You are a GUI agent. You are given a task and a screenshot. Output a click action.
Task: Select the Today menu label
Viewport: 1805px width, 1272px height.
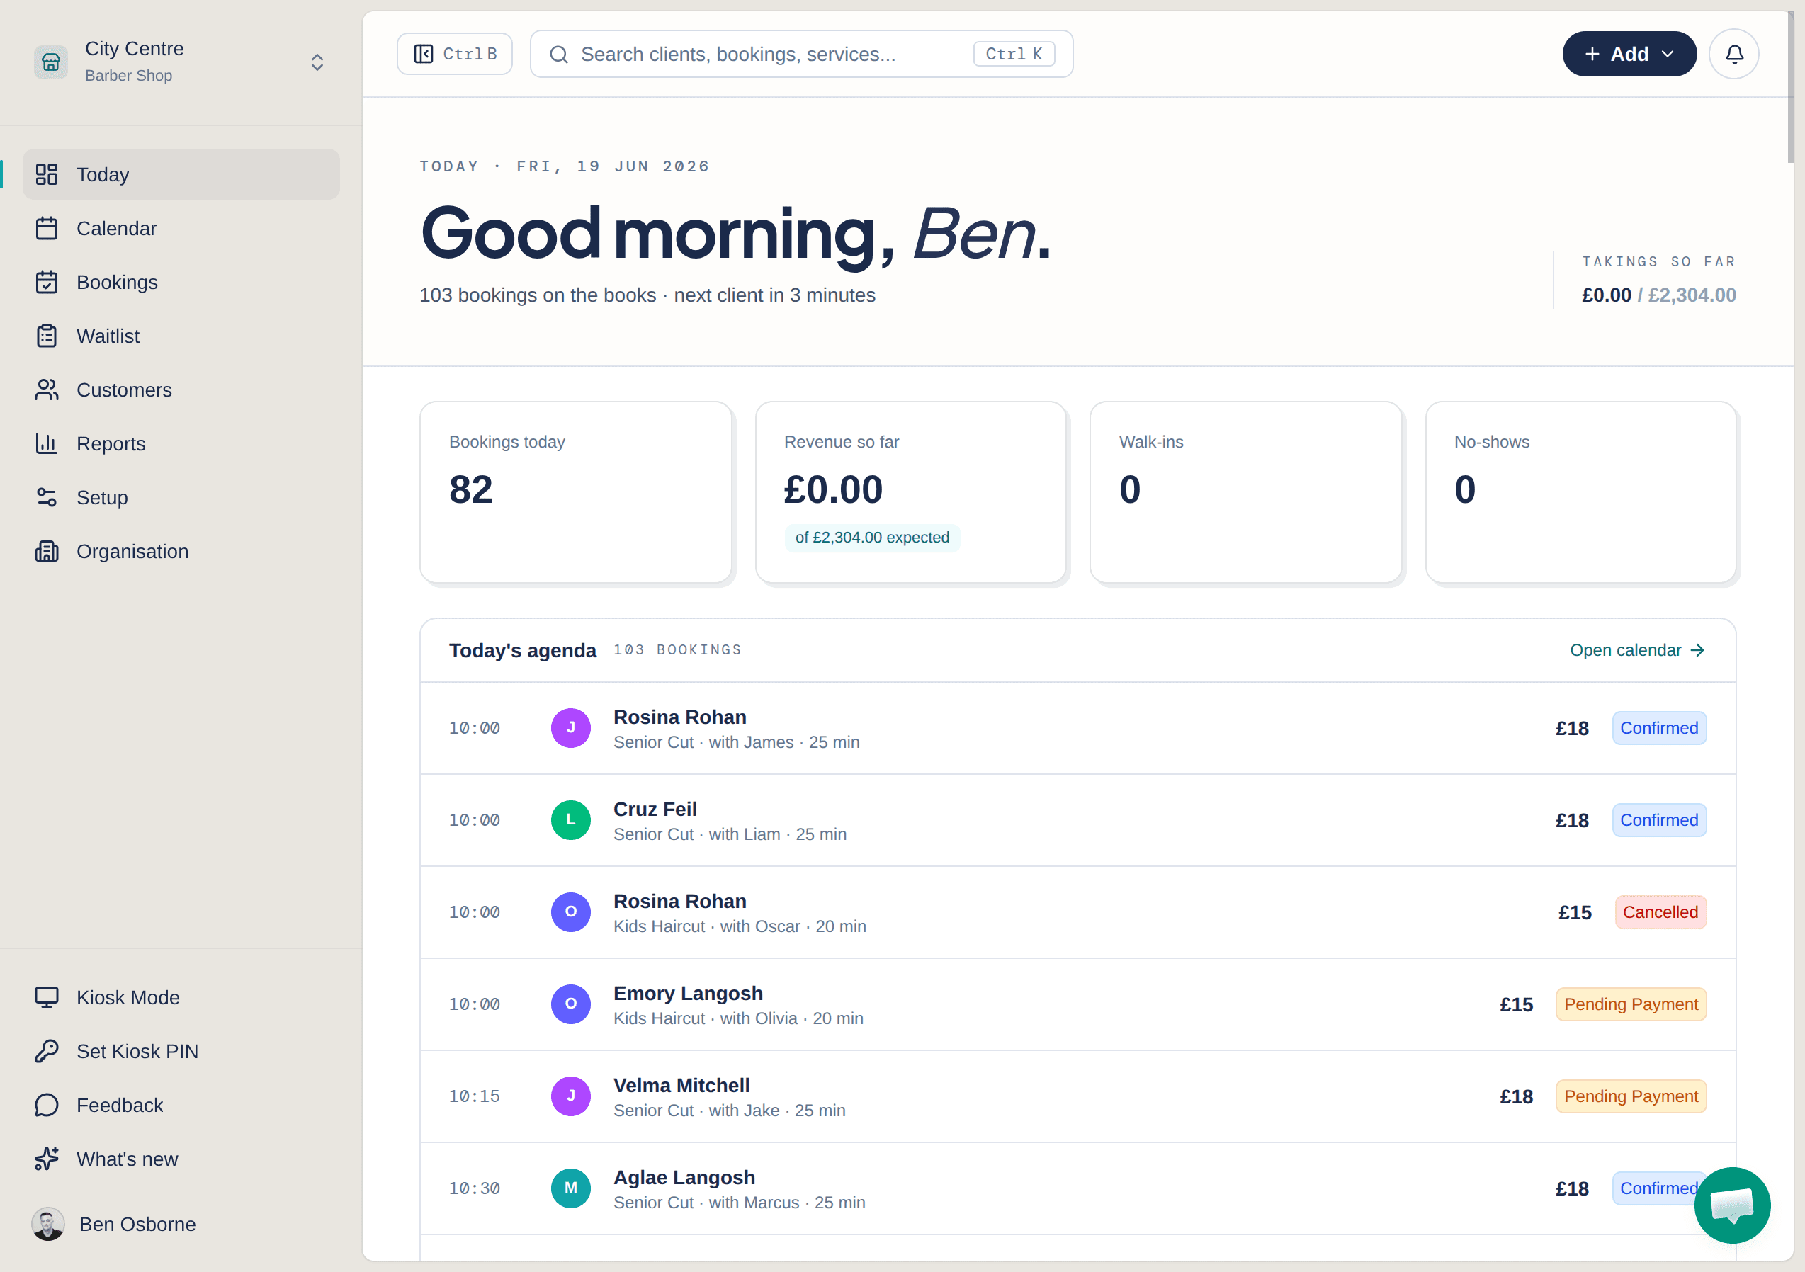click(x=102, y=174)
